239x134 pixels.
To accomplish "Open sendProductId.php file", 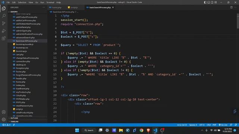I will click(x=25, y=112).
